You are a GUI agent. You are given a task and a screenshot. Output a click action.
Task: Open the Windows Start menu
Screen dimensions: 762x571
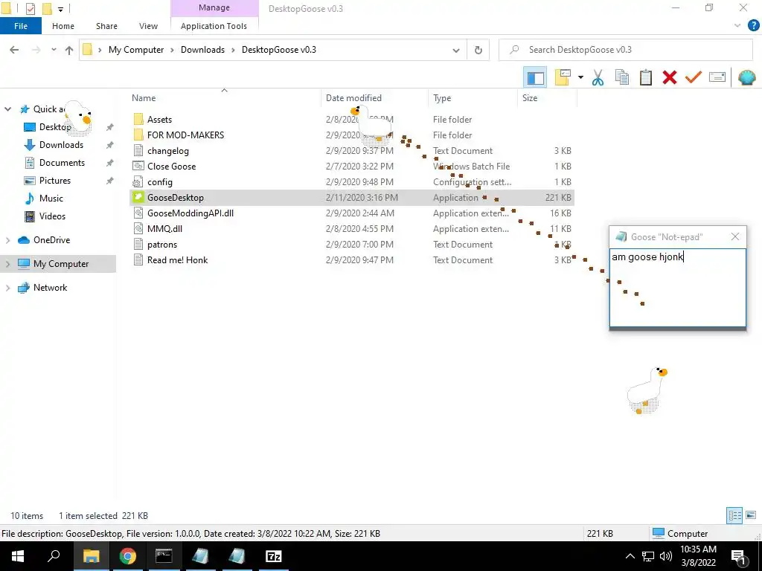tap(18, 556)
